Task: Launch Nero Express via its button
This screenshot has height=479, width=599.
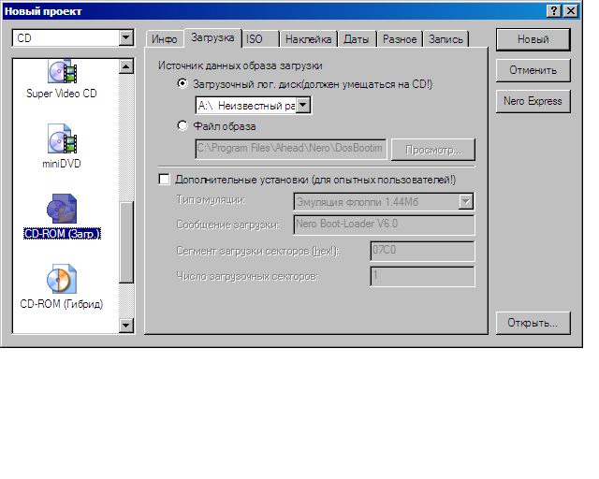Action: 533,101
